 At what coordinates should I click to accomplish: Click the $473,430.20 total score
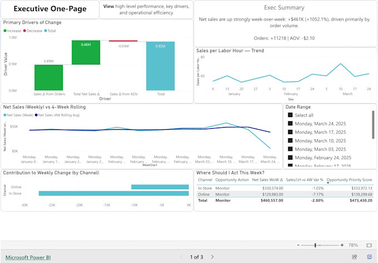(x=361, y=200)
